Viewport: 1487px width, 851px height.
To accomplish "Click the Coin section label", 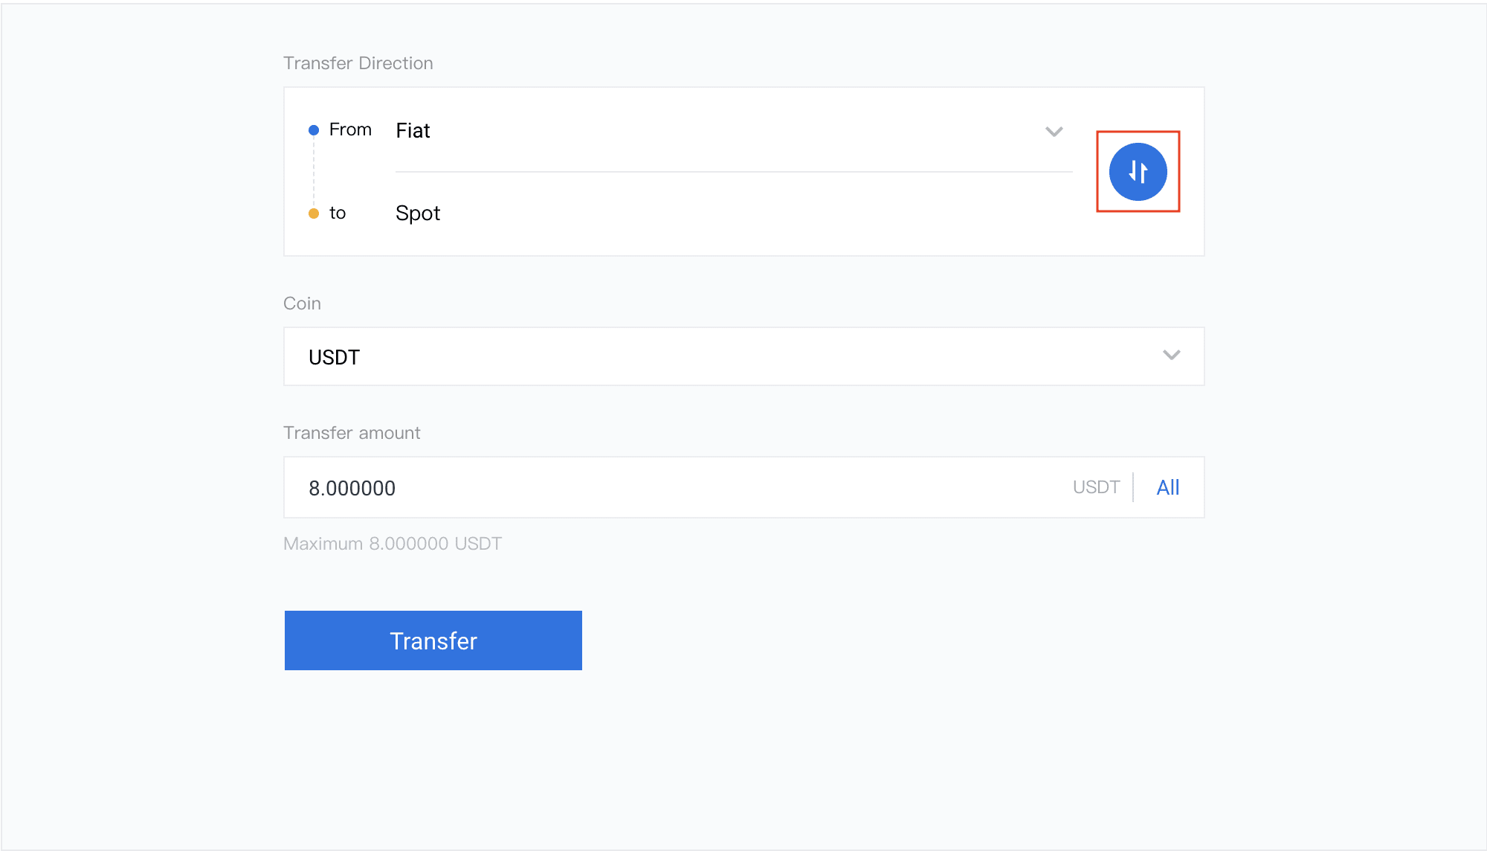I will [x=302, y=304].
